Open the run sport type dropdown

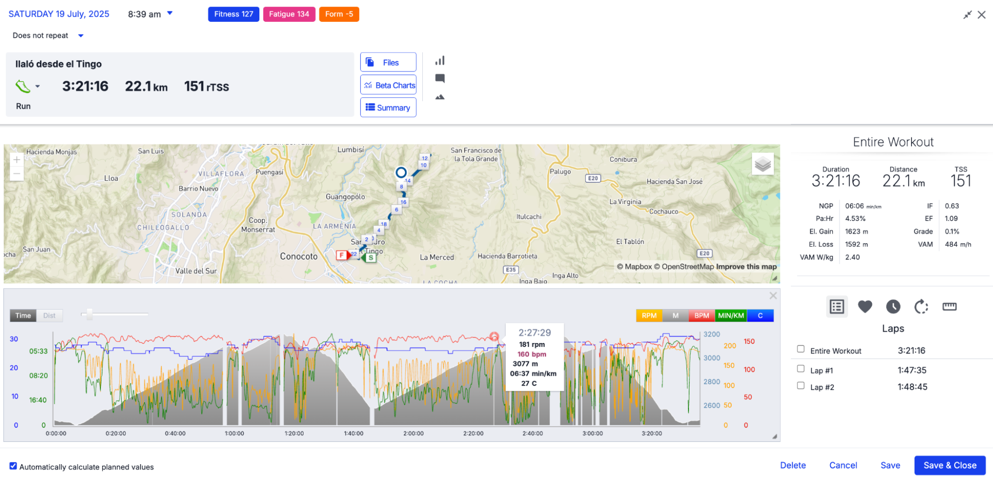(x=38, y=87)
